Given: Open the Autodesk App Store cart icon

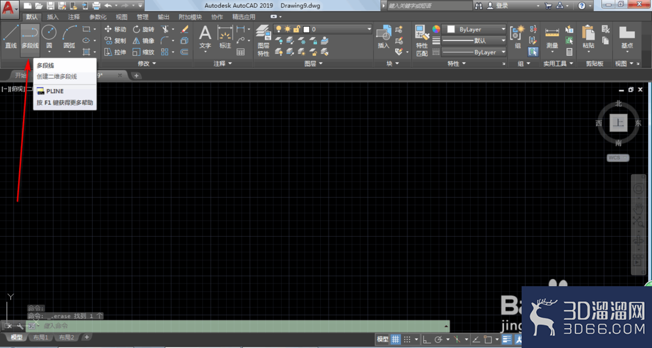Looking at the screenshot, I should coord(548,5).
